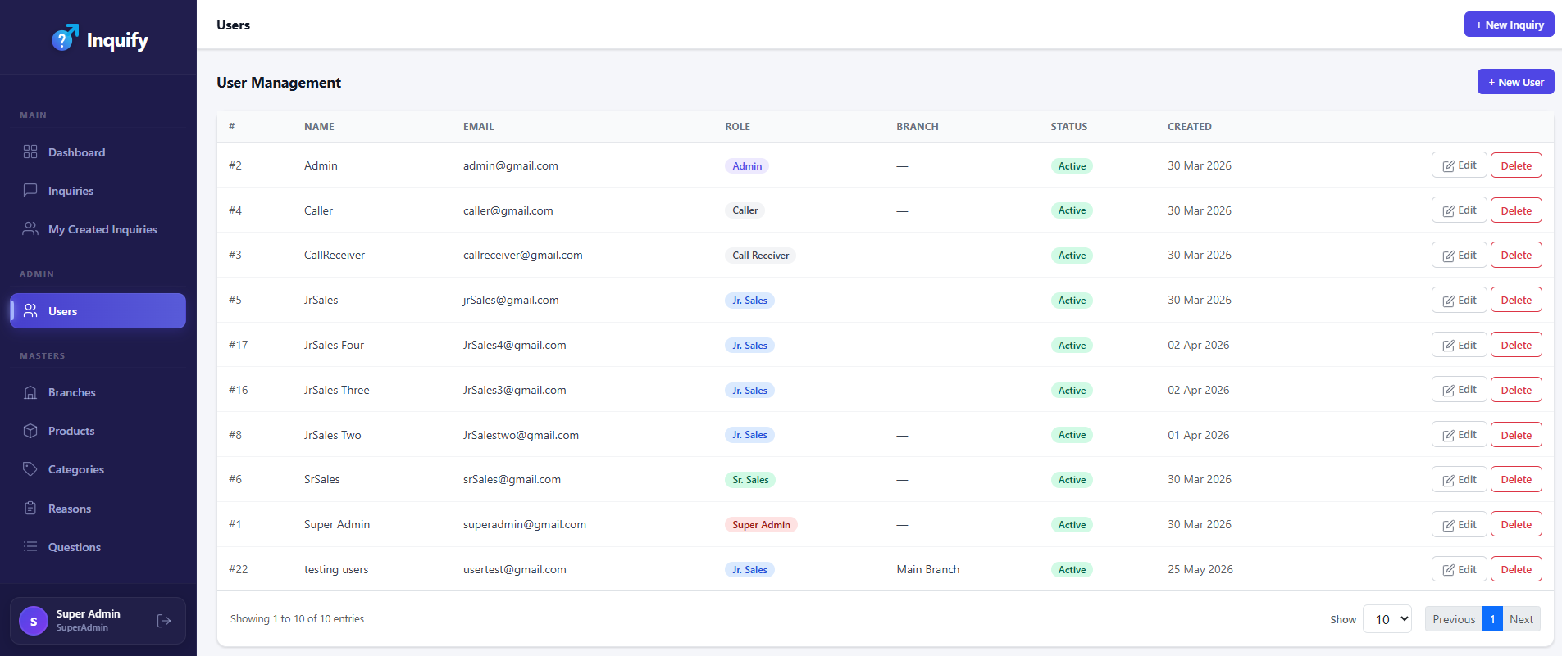Click the logout arrow icon
This screenshot has width=1562, height=656.
coord(164,621)
